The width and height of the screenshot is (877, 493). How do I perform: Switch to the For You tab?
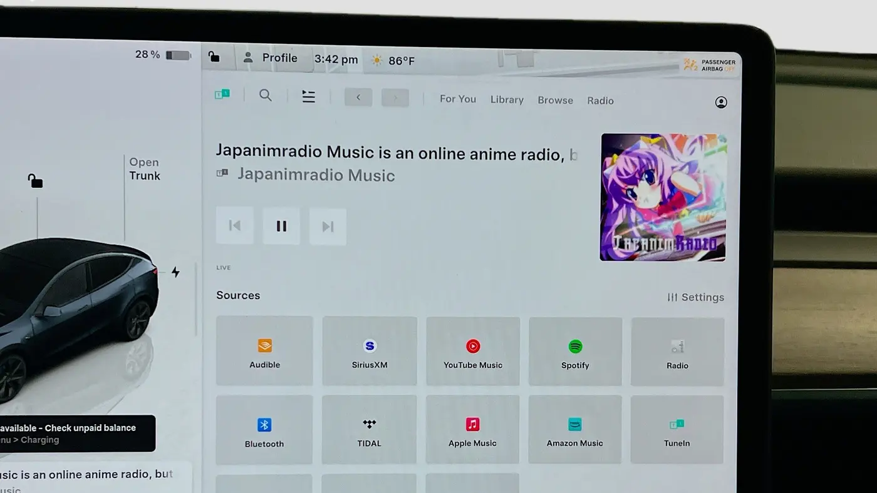[x=458, y=99]
